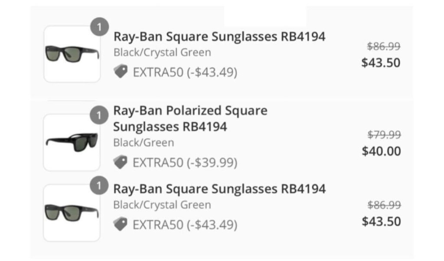
Task: Select the first item's Black/Crystal Green variant text
Action: (162, 53)
